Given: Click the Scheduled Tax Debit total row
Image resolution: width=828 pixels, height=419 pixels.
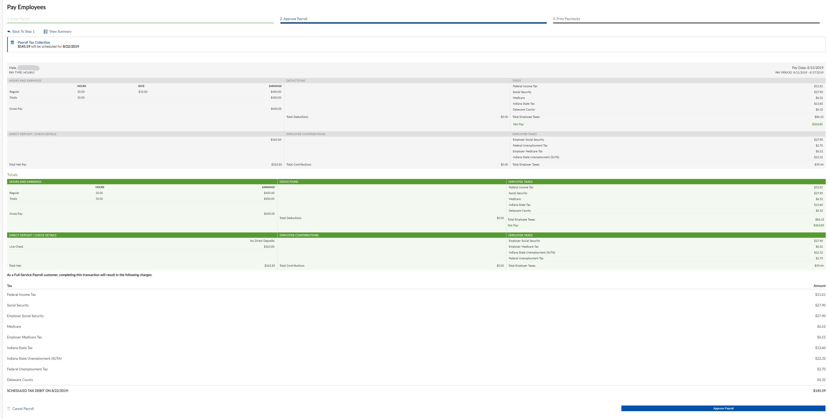Looking at the screenshot, I should tap(38, 391).
